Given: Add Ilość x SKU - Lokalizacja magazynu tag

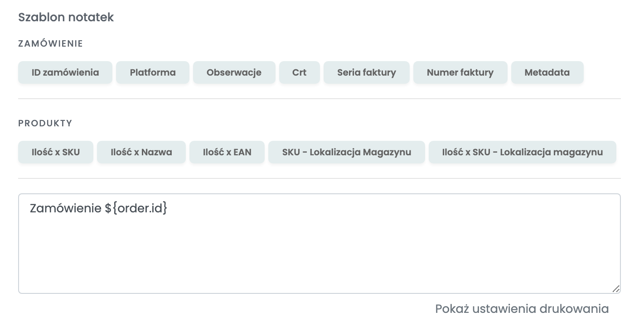Looking at the screenshot, I should click(523, 152).
